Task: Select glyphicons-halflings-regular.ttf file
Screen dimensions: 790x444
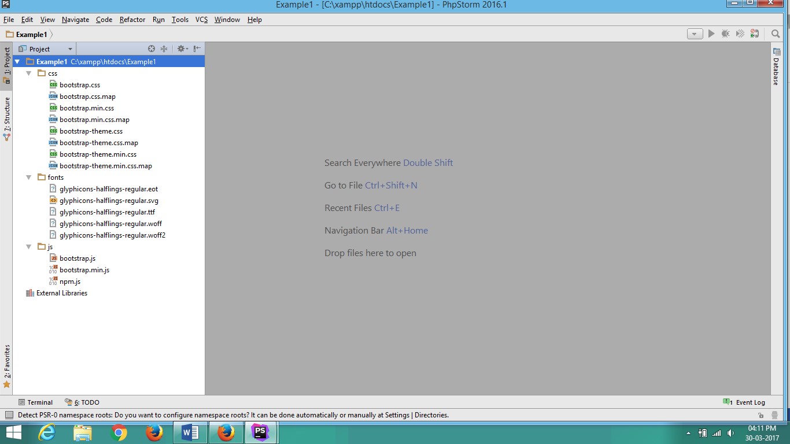Action: coord(107,212)
